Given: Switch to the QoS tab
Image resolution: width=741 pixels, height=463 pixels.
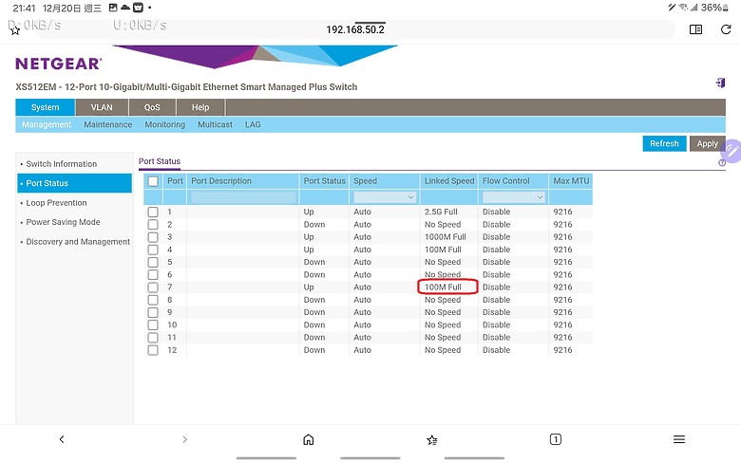Looking at the screenshot, I should point(152,107).
